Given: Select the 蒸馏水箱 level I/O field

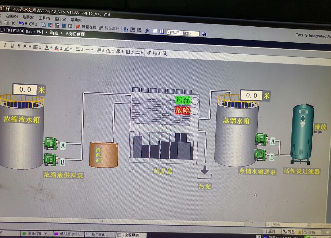Looking at the screenshot, I should [x=251, y=95].
